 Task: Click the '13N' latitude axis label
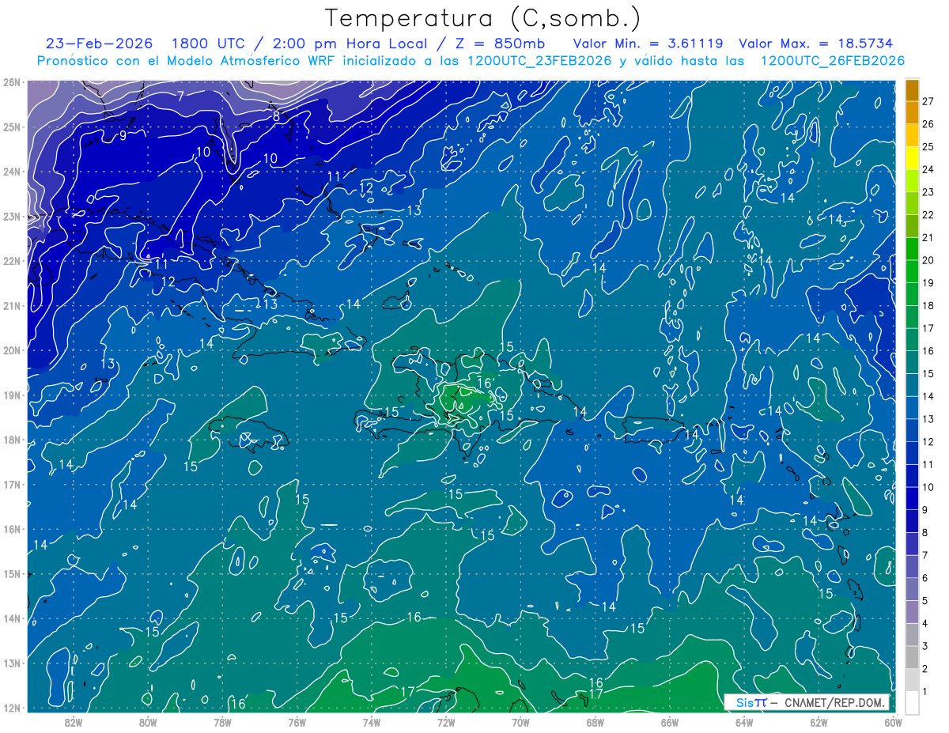(12, 663)
